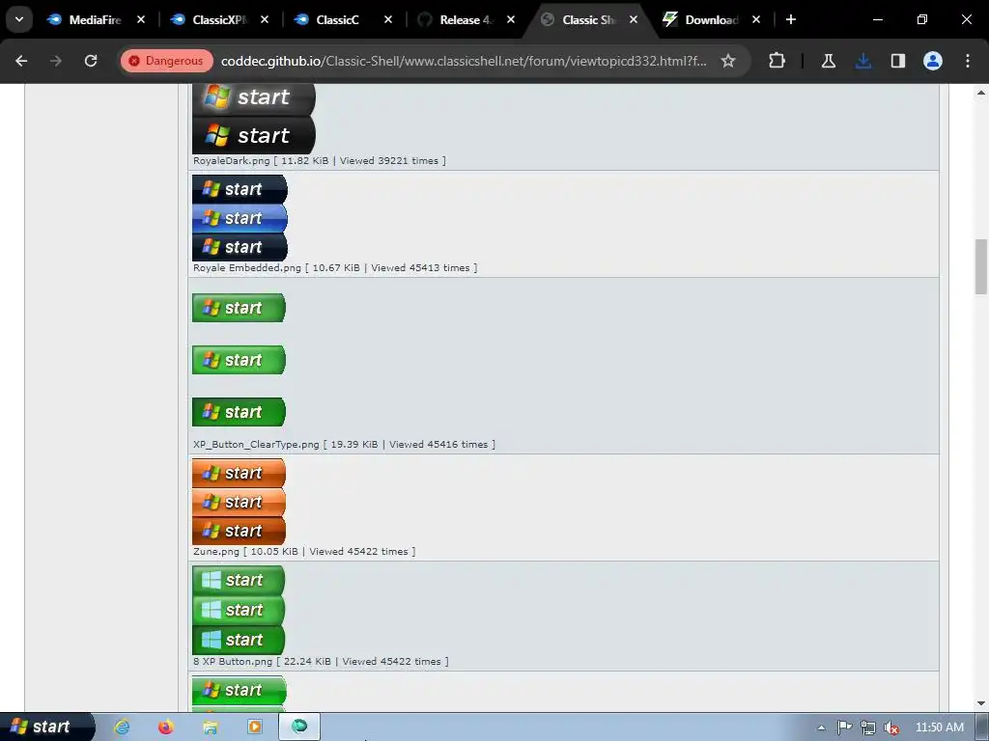Switch to the Download tab
The width and height of the screenshot is (989, 741).
[x=711, y=19]
